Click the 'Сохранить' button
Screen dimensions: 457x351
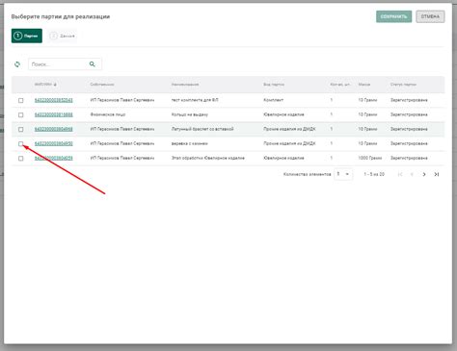pos(393,16)
